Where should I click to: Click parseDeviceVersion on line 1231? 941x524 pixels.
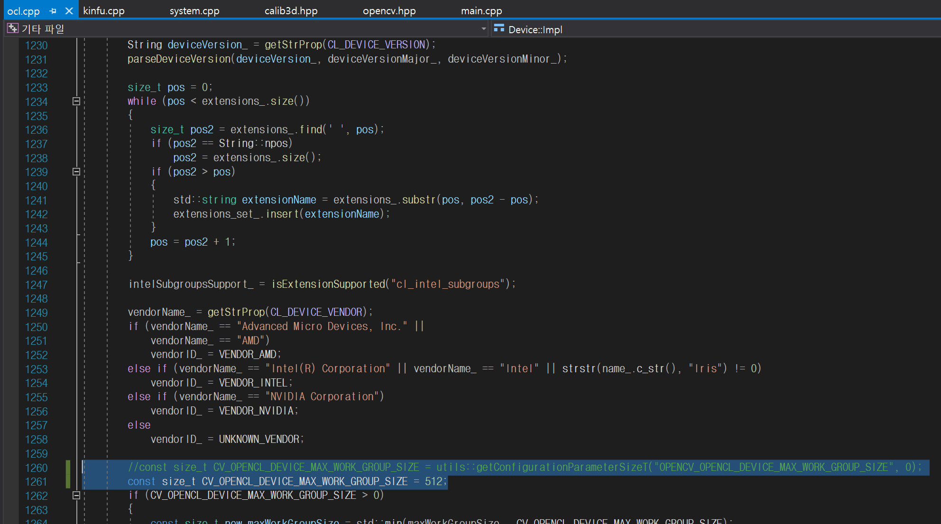(x=179, y=59)
